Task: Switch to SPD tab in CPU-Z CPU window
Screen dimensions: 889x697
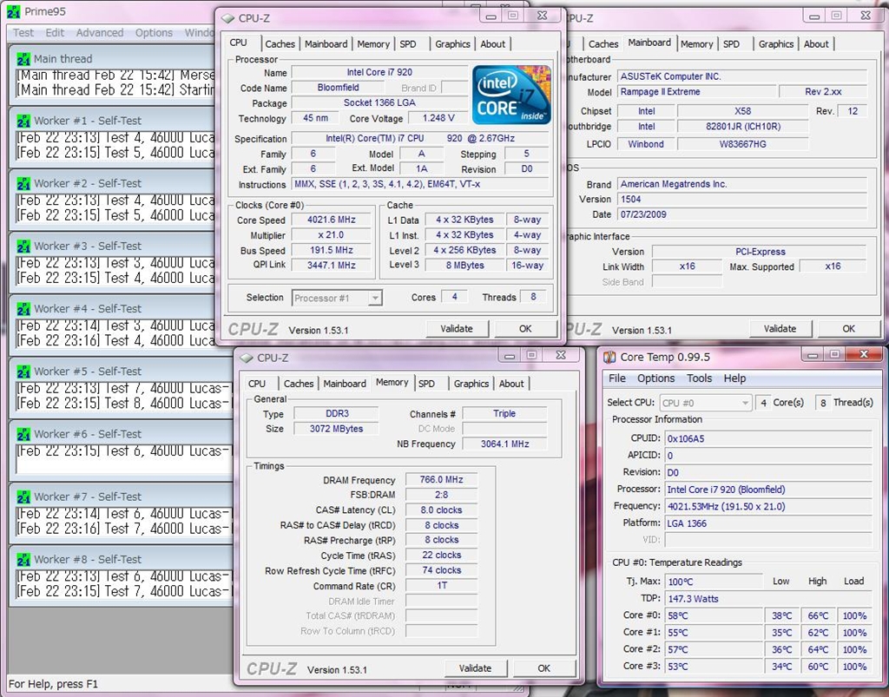Action: pyautogui.click(x=408, y=44)
